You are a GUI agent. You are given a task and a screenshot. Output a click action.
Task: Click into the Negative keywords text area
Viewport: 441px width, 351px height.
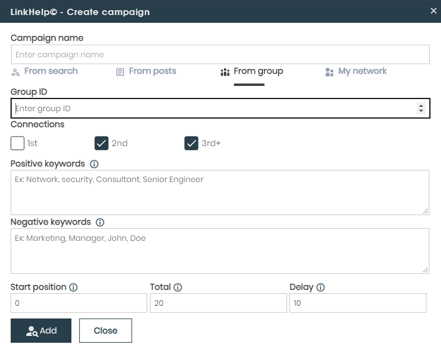[x=220, y=251]
